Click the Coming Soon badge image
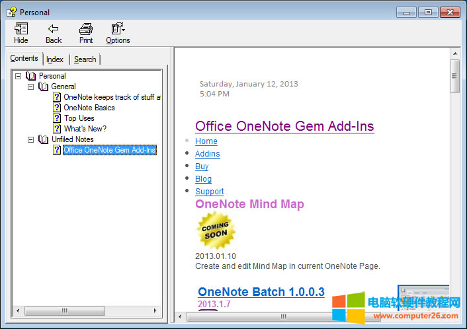Viewport: 467px width, 329px height. pyautogui.click(x=216, y=231)
